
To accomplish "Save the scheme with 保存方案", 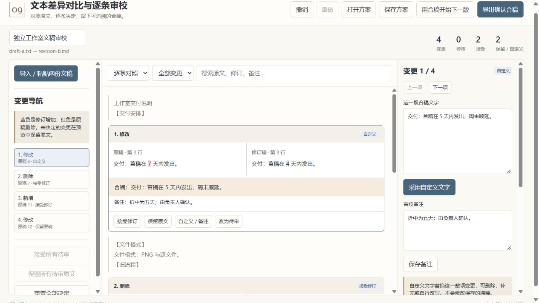I will 396,9.
